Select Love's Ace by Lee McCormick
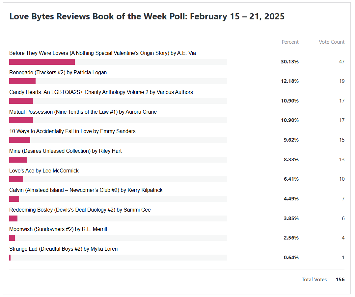 [x=44, y=171]
